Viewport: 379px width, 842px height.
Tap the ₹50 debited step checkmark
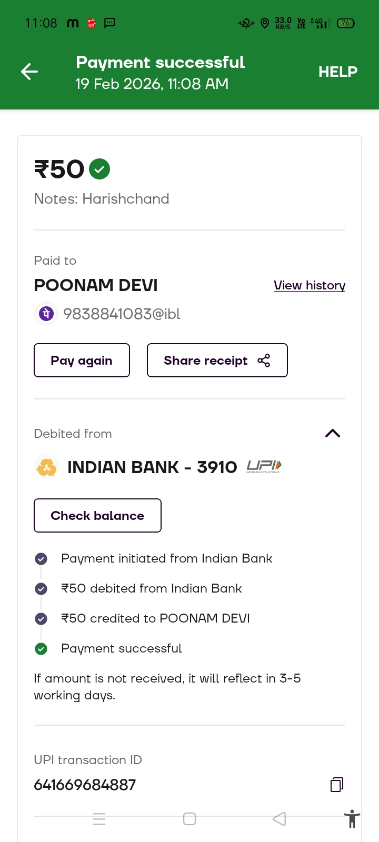(x=41, y=589)
